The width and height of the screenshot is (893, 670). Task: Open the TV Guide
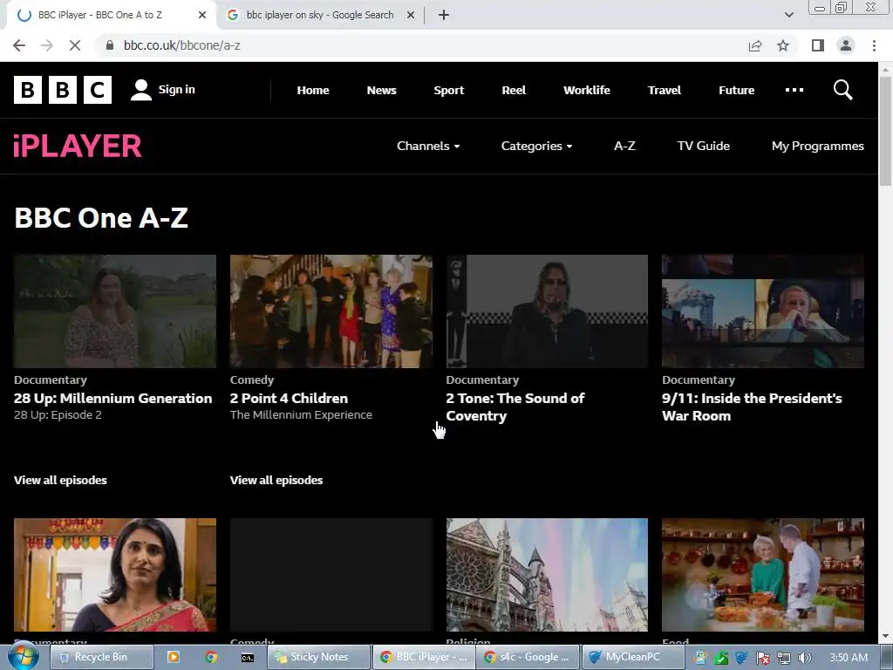[704, 146]
